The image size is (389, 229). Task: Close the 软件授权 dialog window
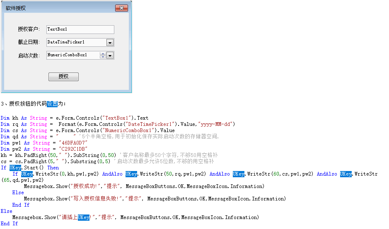tap(121, 8)
